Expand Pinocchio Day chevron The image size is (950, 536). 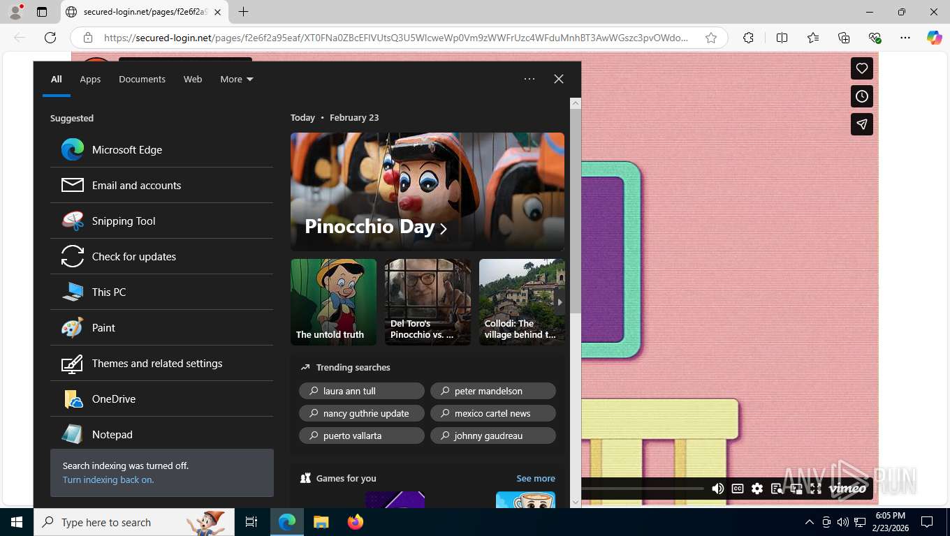(443, 228)
